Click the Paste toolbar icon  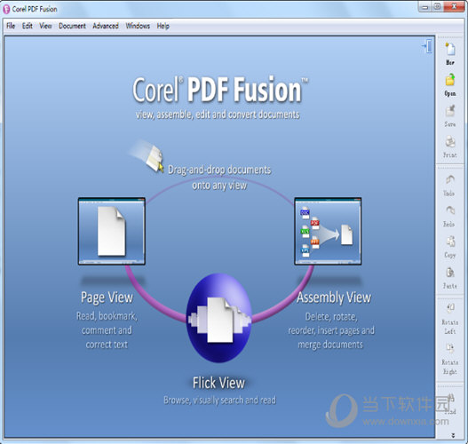[450, 273]
